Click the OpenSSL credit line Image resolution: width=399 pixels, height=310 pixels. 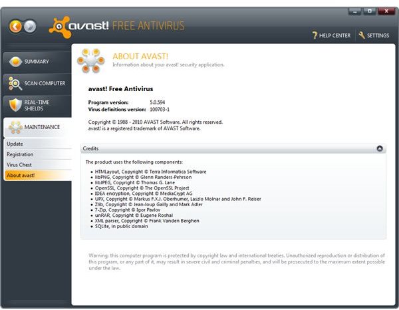(x=142, y=188)
